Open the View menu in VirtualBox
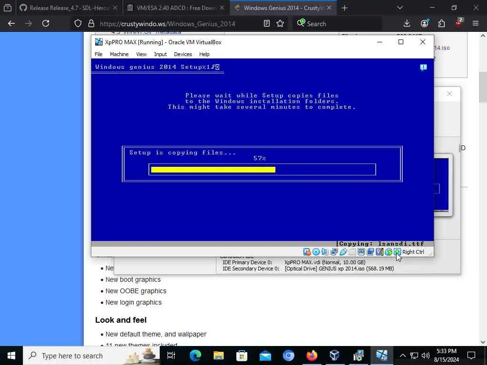The height and width of the screenshot is (365, 487). [141, 54]
